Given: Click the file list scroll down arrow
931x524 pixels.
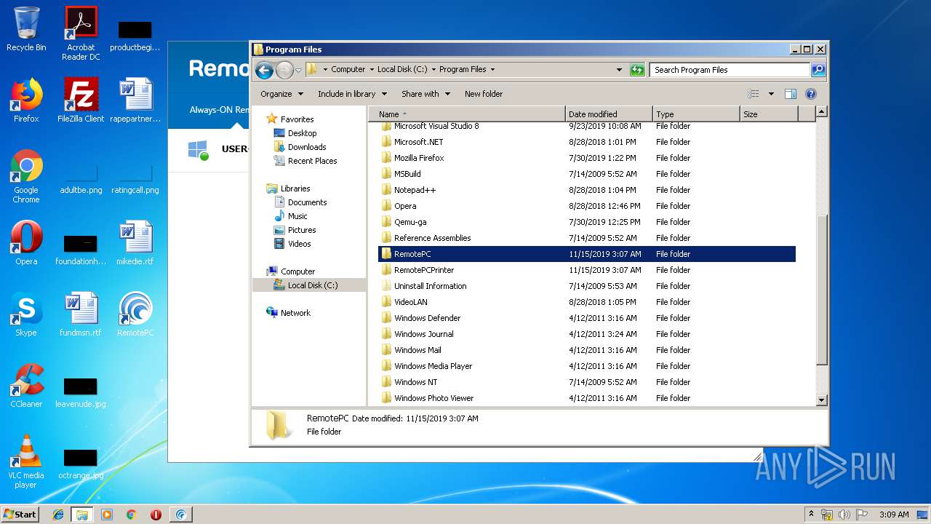Looking at the screenshot, I should [821, 400].
